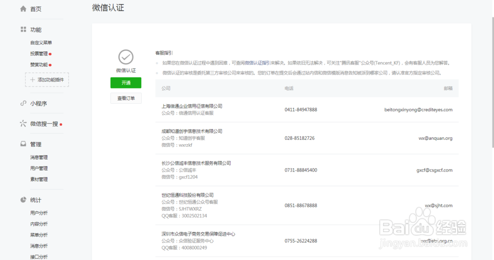Image resolution: width=494 pixels, height=260 pixels.
Task: Click the checkmark circle icon above 微信认证
Action: [x=125, y=57]
